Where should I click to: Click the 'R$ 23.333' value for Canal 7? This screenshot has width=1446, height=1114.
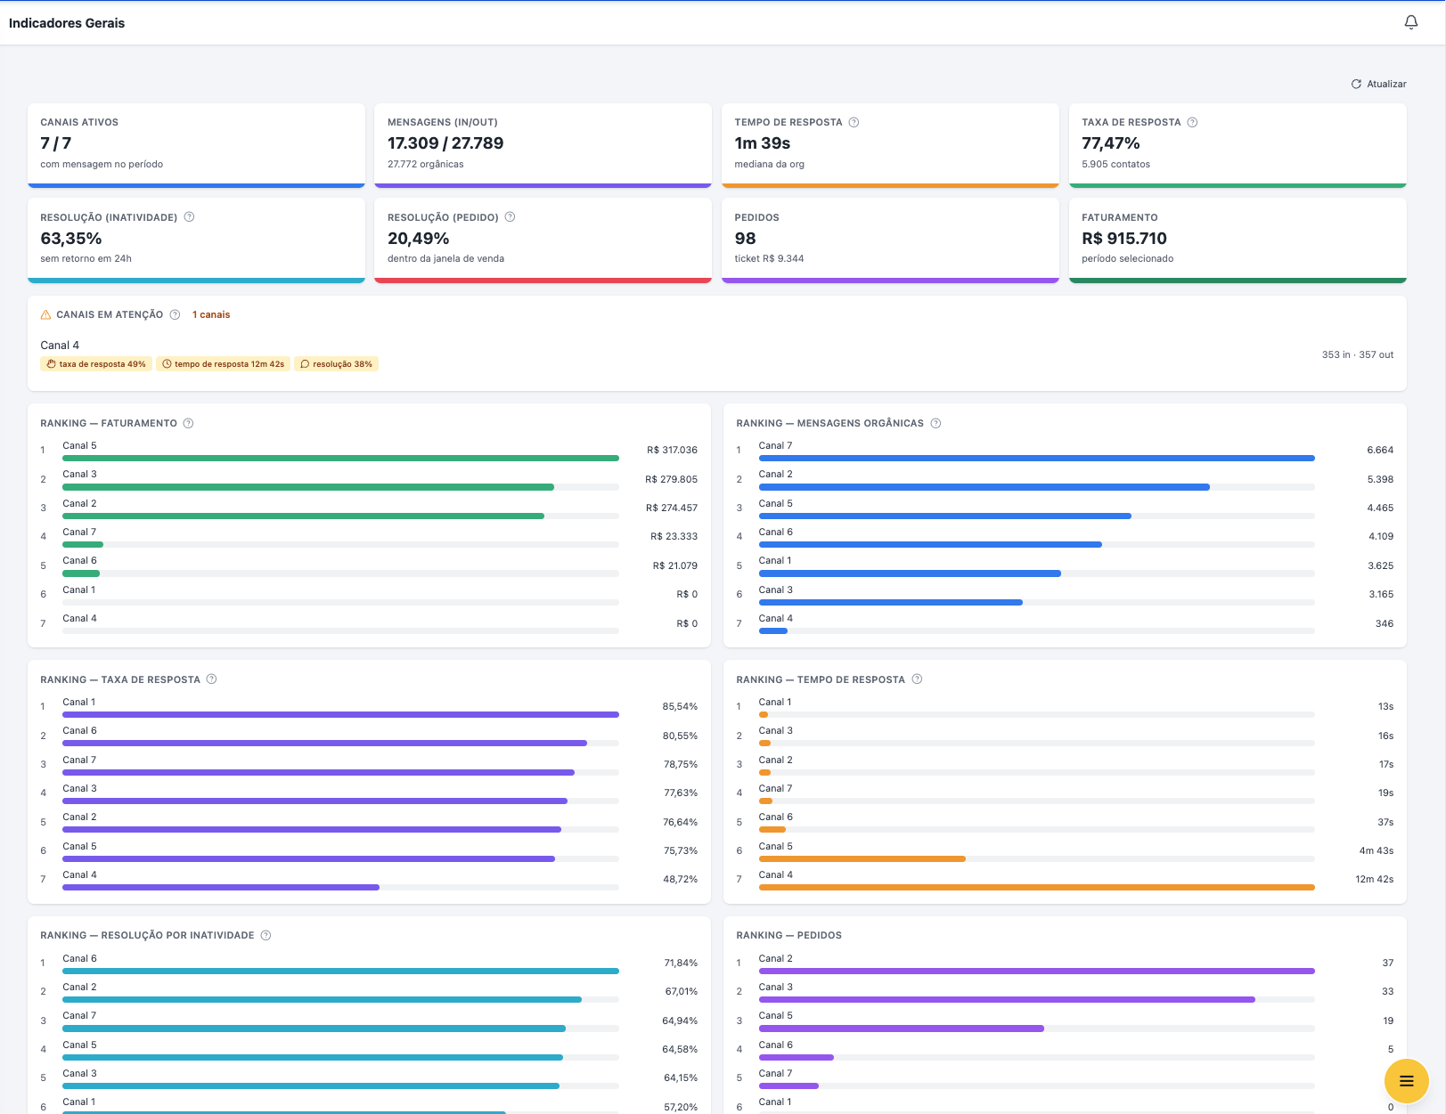[674, 536]
